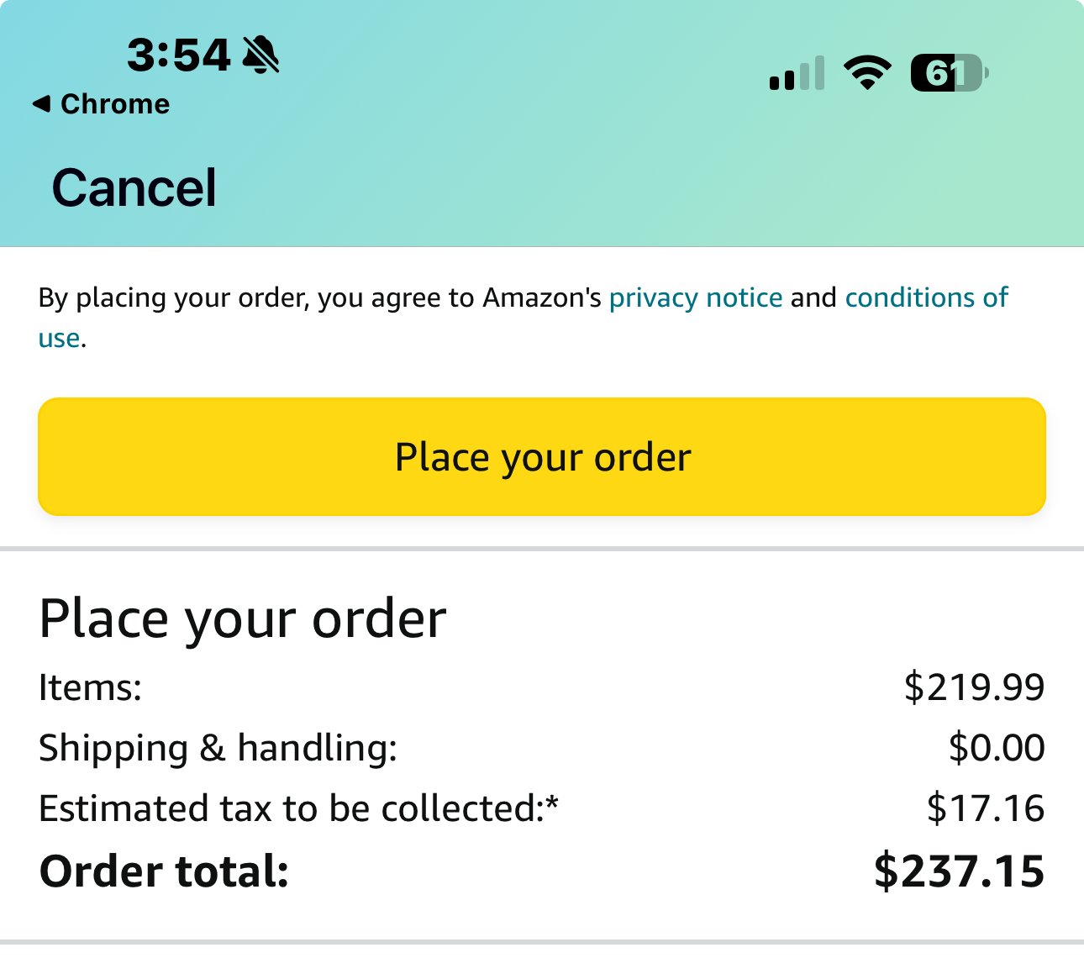This screenshot has width=1084, height=979.
Task: Tap the Order total label
Action: (x=164, y=871)
